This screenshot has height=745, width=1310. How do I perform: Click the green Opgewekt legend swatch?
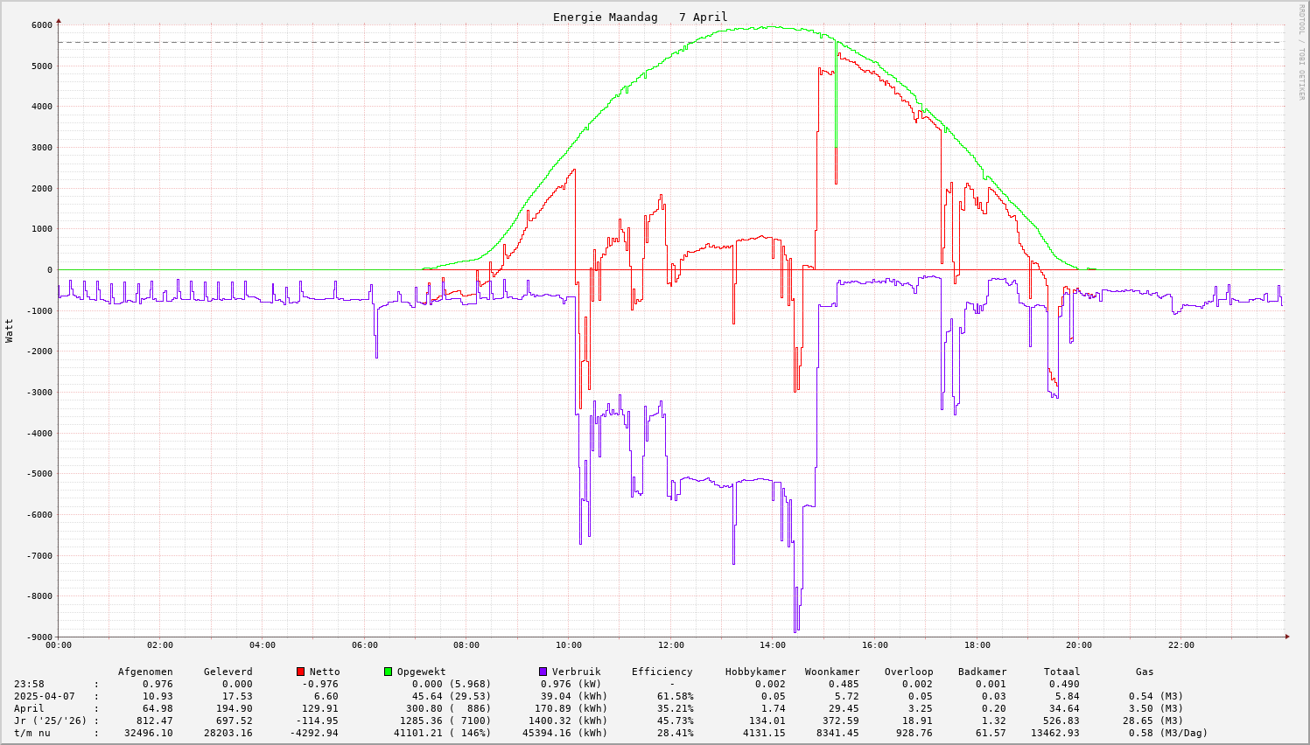pyautogui.click(x=388, y=672)
